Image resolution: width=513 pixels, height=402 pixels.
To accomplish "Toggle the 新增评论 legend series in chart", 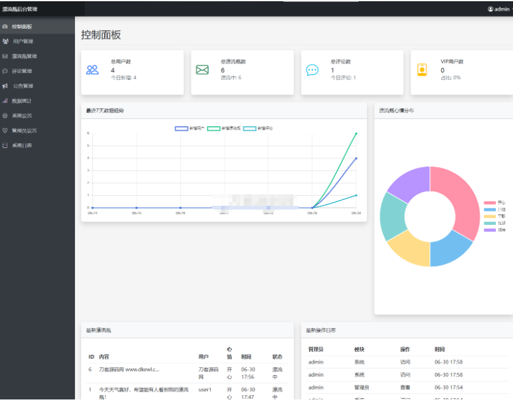I will click(250, 129).
